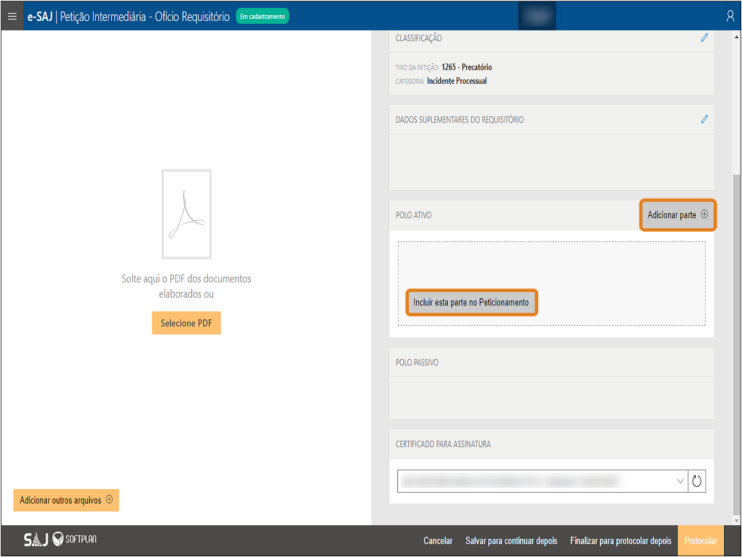Add a party with Adicionar parte
742x557 pixels.
tap(678, 215)
